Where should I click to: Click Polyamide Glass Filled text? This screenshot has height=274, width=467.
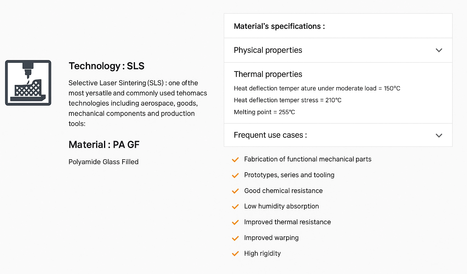click(103, 162)
